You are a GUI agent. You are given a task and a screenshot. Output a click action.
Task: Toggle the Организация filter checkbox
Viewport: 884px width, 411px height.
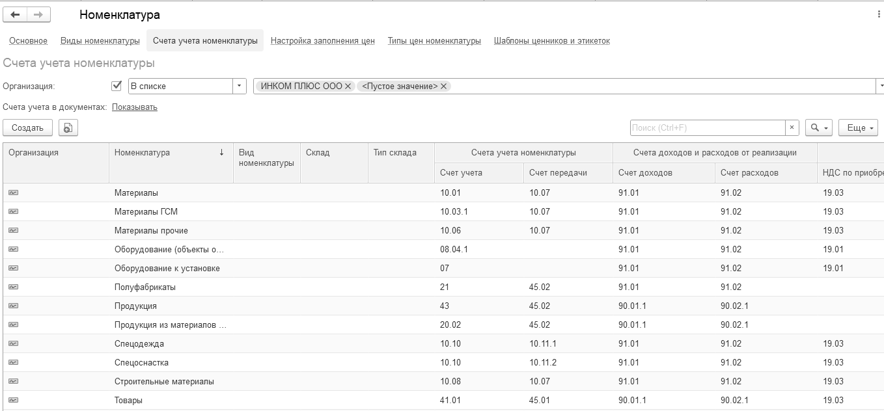117,86
